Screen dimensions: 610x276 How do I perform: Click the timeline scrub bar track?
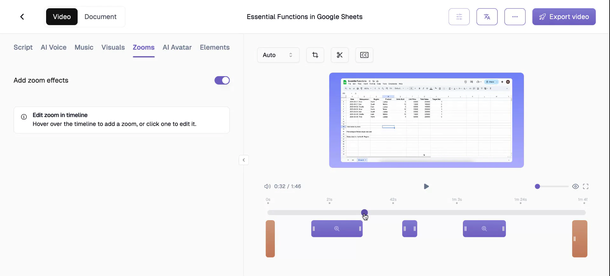(426, 213)
